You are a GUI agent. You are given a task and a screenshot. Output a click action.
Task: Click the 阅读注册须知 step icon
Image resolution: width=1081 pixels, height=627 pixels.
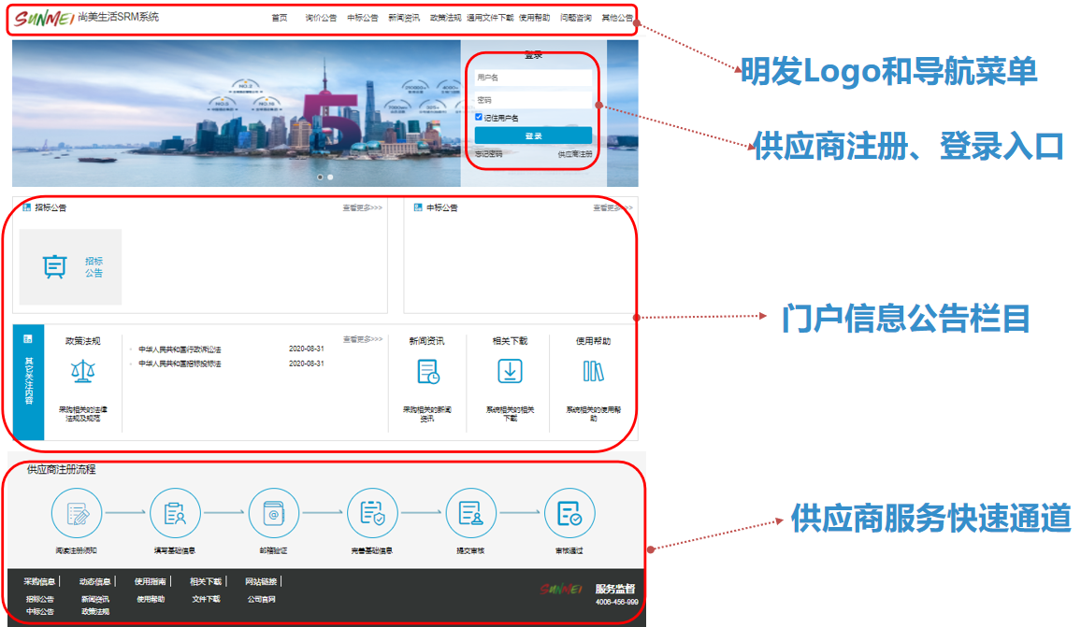pos(77,513)
